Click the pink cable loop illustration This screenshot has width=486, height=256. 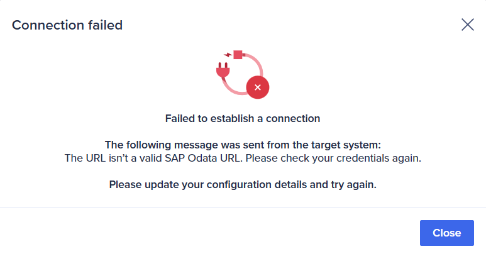point(243,74)
